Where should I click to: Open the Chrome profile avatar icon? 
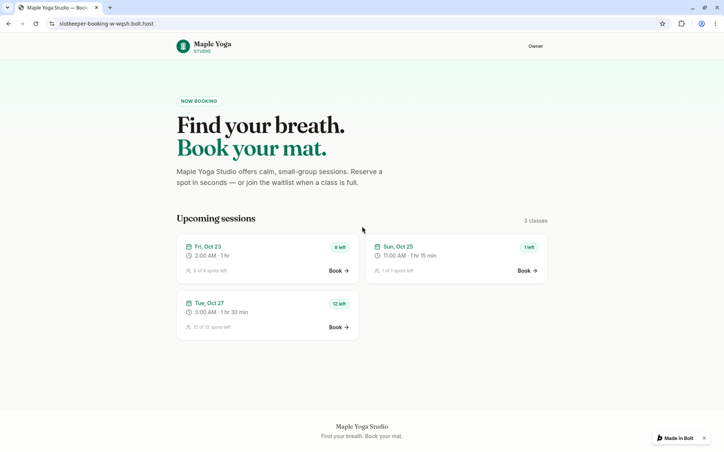point(701,24)
